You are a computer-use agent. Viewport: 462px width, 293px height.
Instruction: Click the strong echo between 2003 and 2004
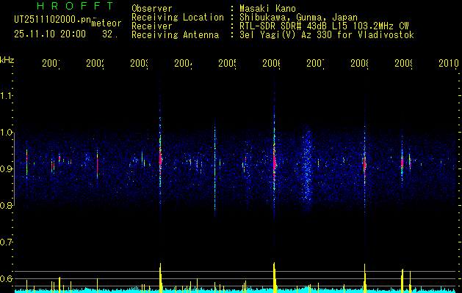pos(160,160)
